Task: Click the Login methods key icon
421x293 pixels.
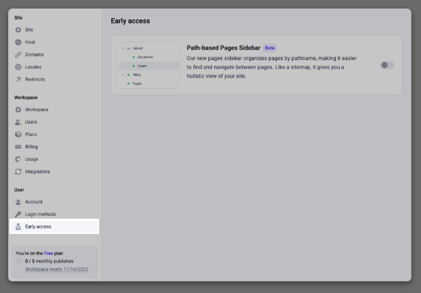Action: click(x=17, y=214)
